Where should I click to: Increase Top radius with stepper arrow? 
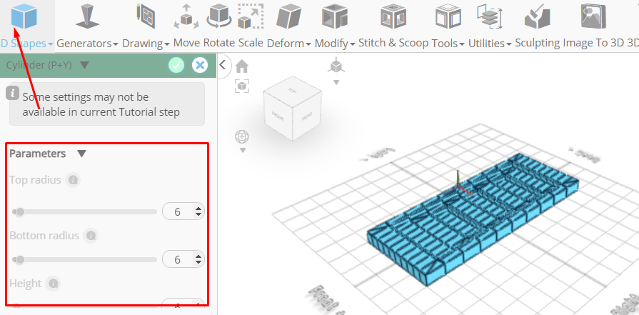(x=198, y=209)
